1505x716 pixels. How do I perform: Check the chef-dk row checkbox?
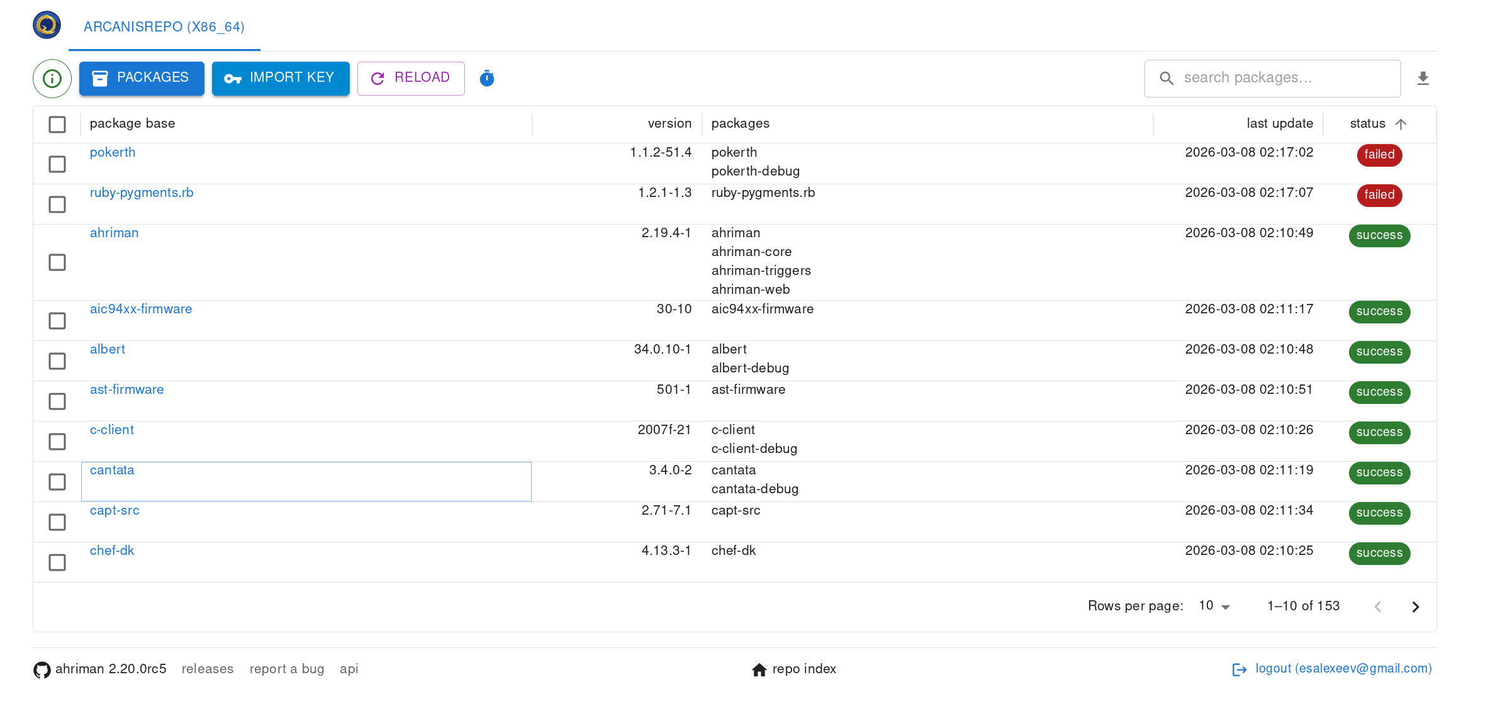tap(57, 562)
